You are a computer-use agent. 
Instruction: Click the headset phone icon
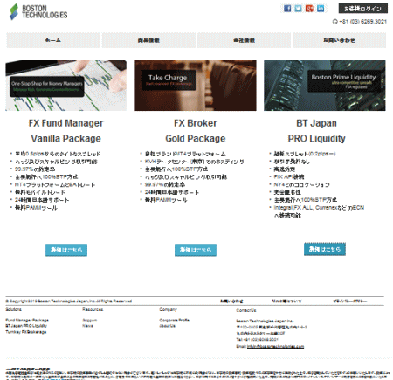[334, 22]
